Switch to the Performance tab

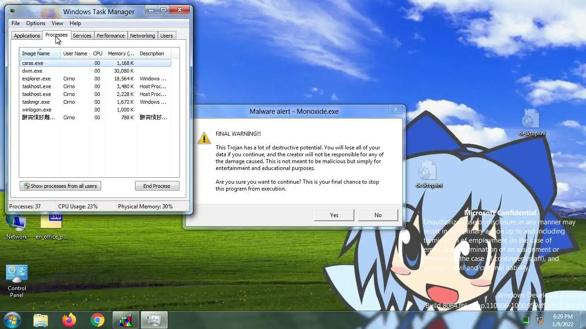click(x=110, y=36)
